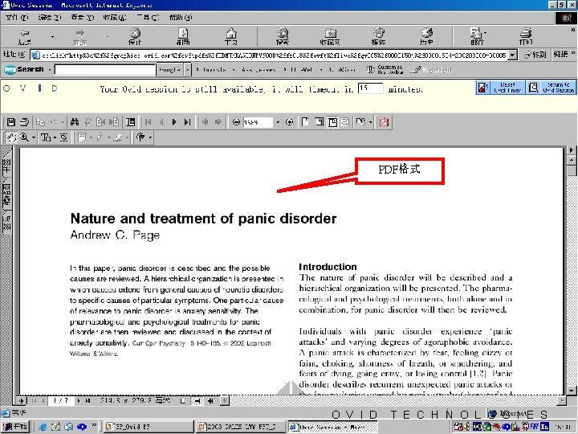Click the vertical scrollbar down arrow

click(572, 390)
